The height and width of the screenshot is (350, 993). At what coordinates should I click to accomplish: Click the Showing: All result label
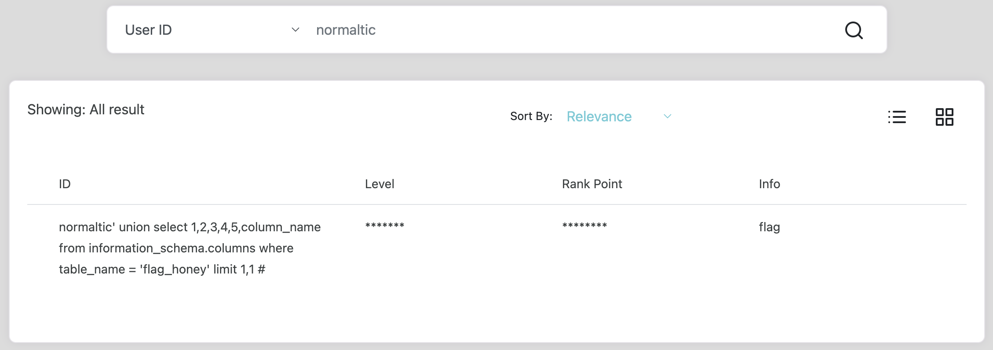point(86,109)
